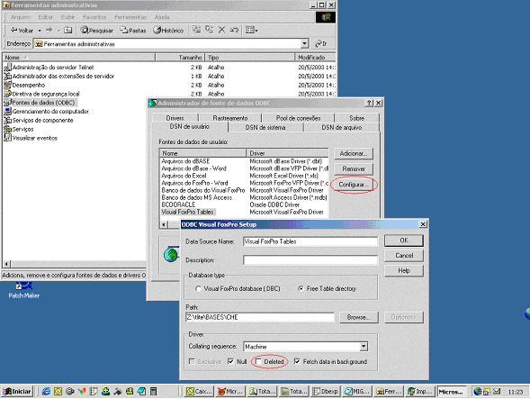Open the Collating sequence dropdown
The width and height of the screenshot is (530, 399).
[x=364, y=347]
